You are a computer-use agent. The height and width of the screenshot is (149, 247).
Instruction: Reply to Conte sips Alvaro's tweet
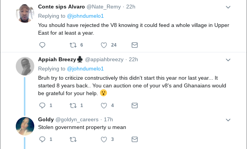point(42,45)
